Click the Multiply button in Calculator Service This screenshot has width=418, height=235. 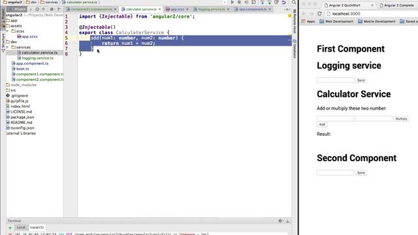coord(401,119)
